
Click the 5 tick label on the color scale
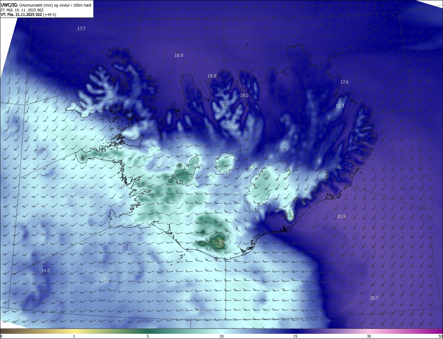pyautogui.click(x=148, y=337)
